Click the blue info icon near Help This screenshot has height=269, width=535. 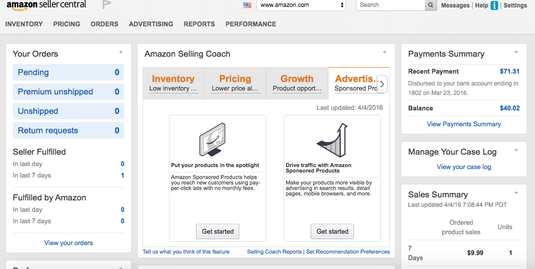[494, 5]
